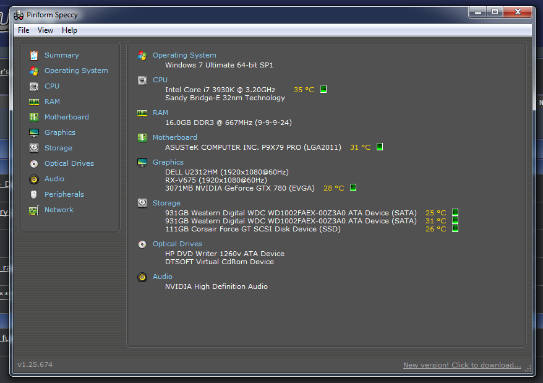Select Audio in the sidebar
Viewport: 543px width, 383px height.
pos(54,179)
